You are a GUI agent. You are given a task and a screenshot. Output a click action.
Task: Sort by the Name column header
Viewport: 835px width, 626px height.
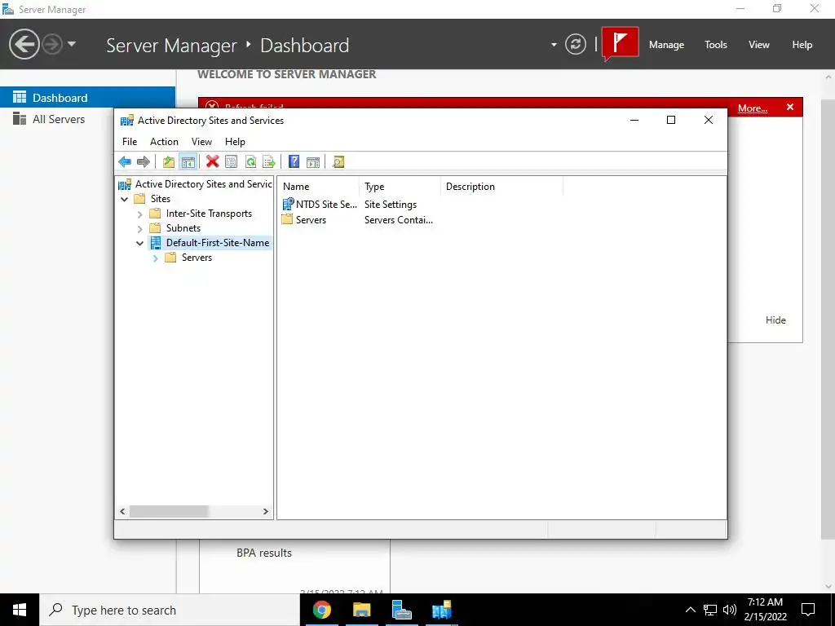[x=319, y=187]
